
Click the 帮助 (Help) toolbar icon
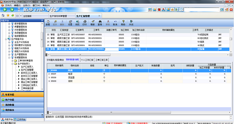click(123, 23)
